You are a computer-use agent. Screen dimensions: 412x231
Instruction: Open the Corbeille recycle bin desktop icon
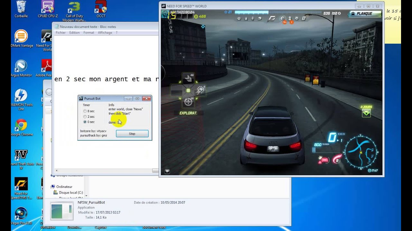pos(21,9)
